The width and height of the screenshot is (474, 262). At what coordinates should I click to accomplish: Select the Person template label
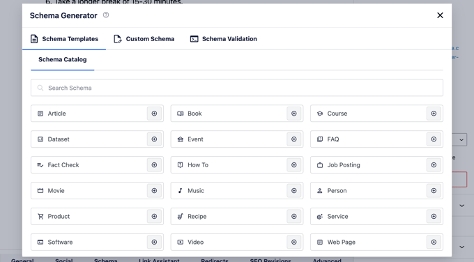point(337,191)
